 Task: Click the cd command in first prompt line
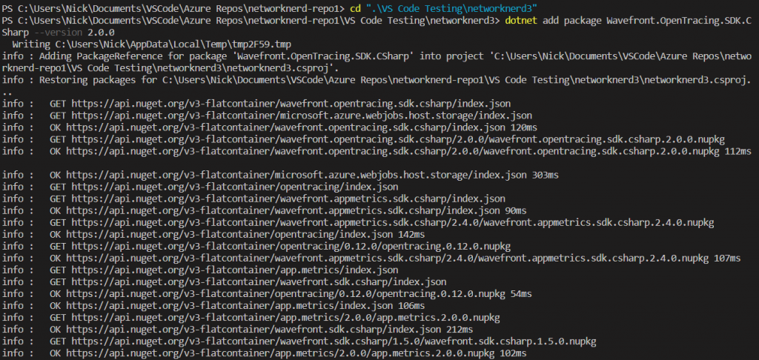[x=354, y=8]
